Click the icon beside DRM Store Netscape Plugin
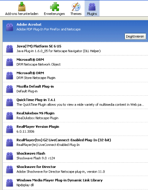Screen dimensions: 148x190 pyautogui.click(x=10, y=76)
